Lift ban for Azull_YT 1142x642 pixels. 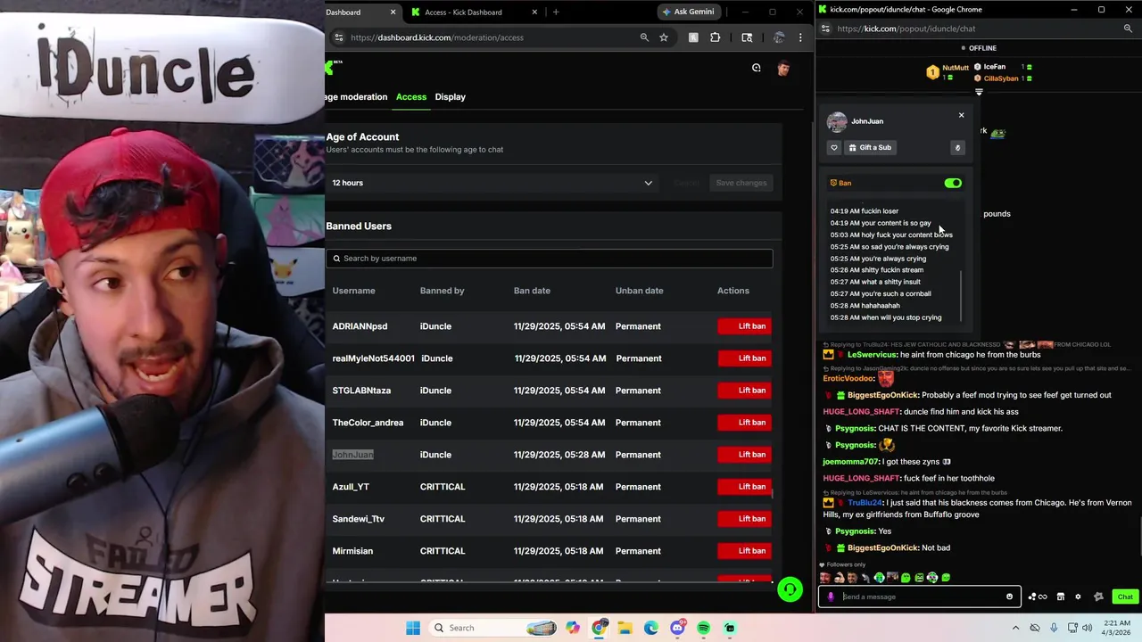(x=745, y=487)
